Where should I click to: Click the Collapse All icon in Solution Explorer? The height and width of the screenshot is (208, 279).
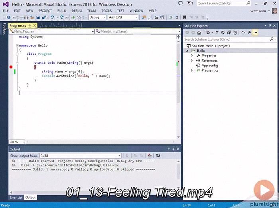230,33
